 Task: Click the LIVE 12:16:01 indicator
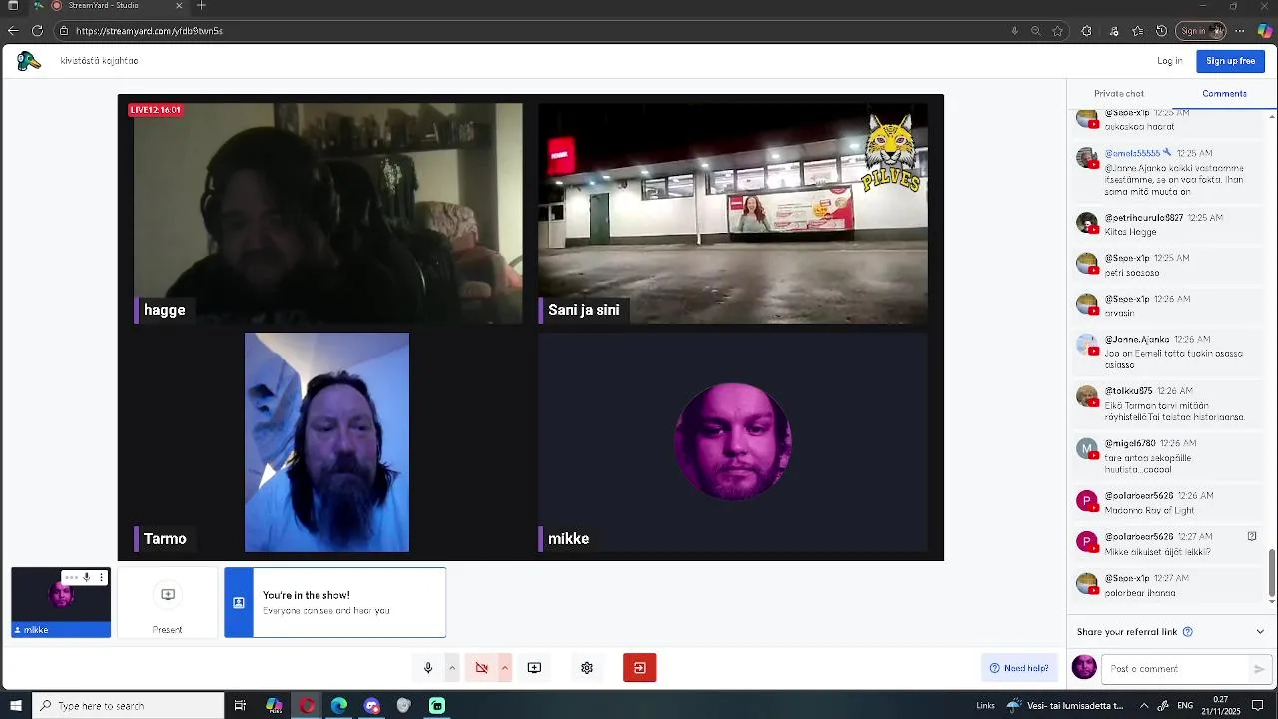(x=156, y=110)
